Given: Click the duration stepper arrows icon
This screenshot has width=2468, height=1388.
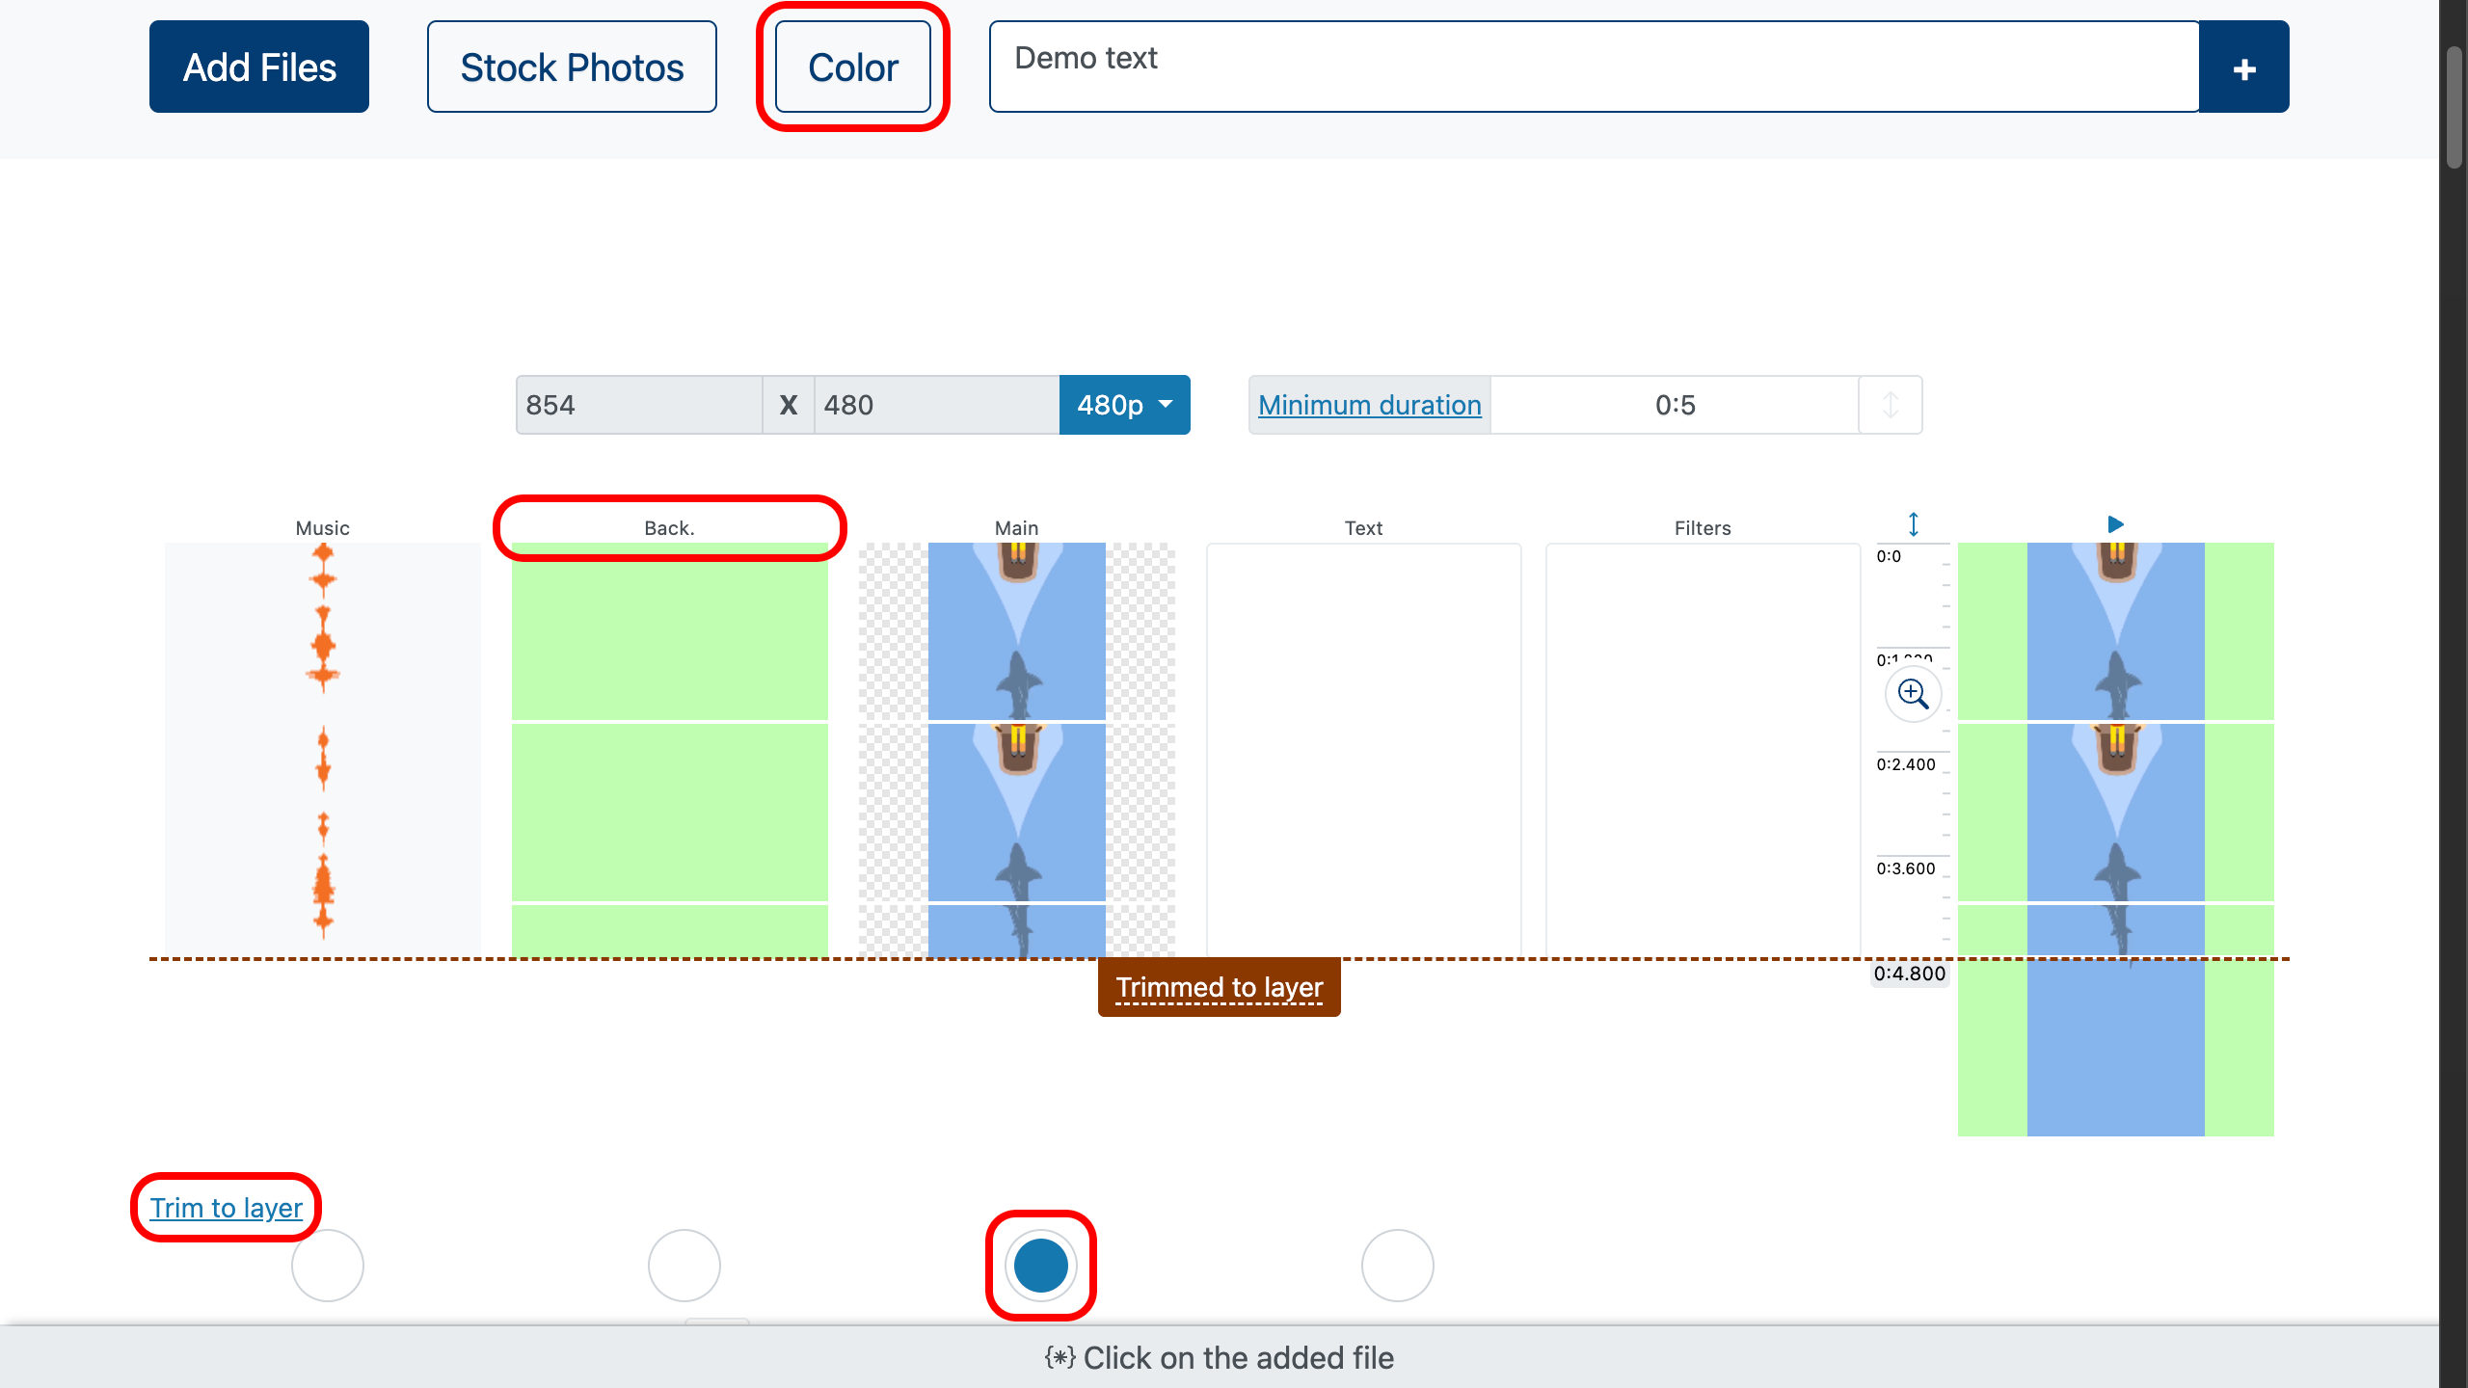Looking at the screenshot, I should click(1890, 405).
